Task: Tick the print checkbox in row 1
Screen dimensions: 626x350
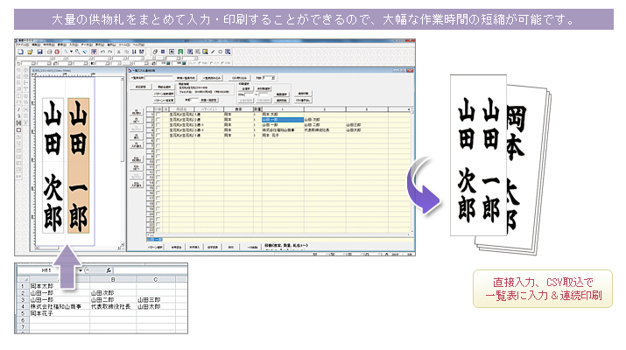Action: coord(158,114)
